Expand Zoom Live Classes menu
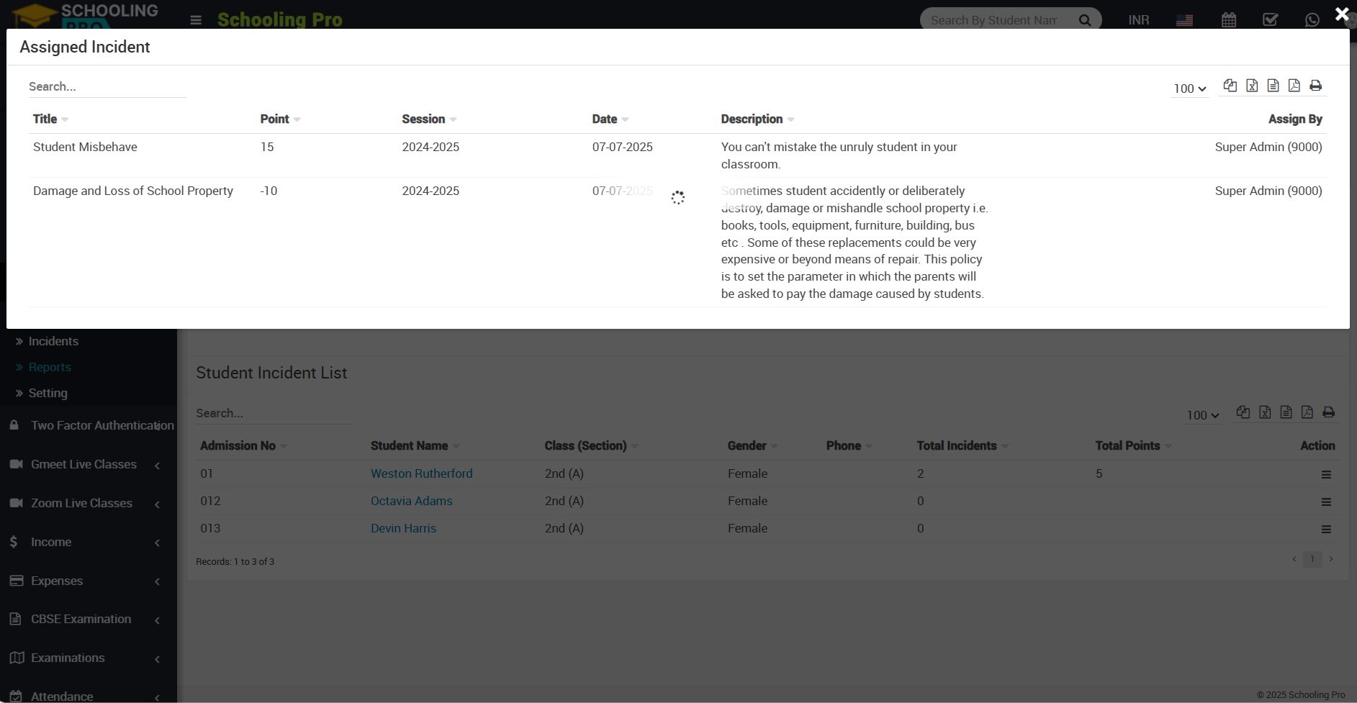The width and height of the screenshot is (1357, 703). pyautogui.click(x=89, y=503)
